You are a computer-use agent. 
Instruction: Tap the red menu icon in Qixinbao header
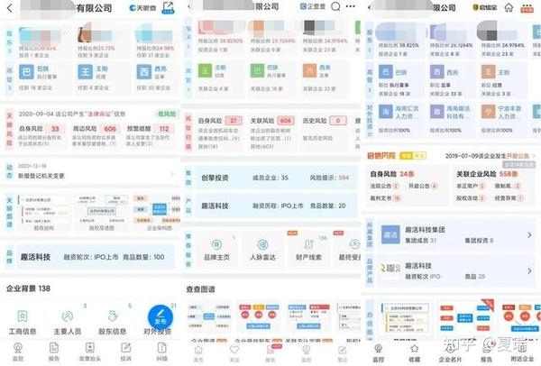pos(527,8)
